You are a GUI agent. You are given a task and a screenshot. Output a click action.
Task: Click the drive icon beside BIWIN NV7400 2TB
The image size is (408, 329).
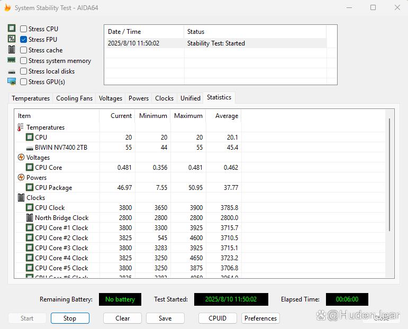coord(30,148)
